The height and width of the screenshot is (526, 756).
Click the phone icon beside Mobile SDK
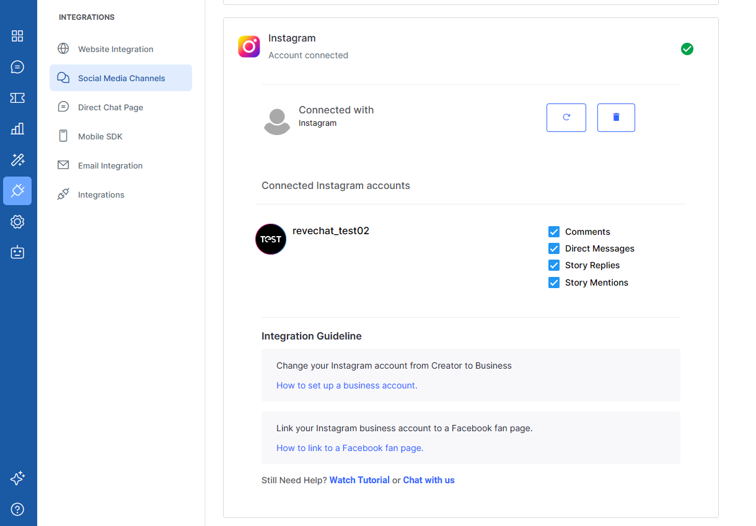[x=63, y=136]
